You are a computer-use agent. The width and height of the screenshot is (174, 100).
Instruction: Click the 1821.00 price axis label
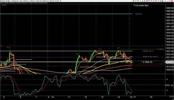point(170,57)
